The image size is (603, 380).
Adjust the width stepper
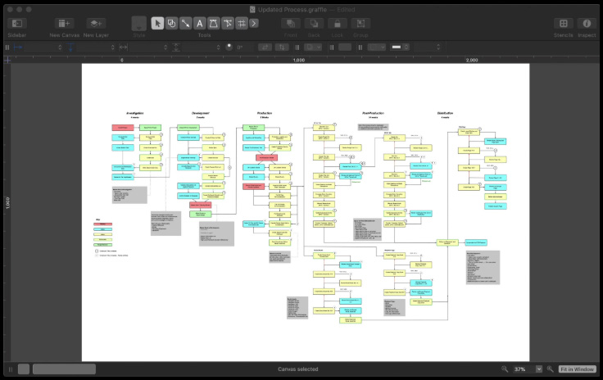point(165,47)
